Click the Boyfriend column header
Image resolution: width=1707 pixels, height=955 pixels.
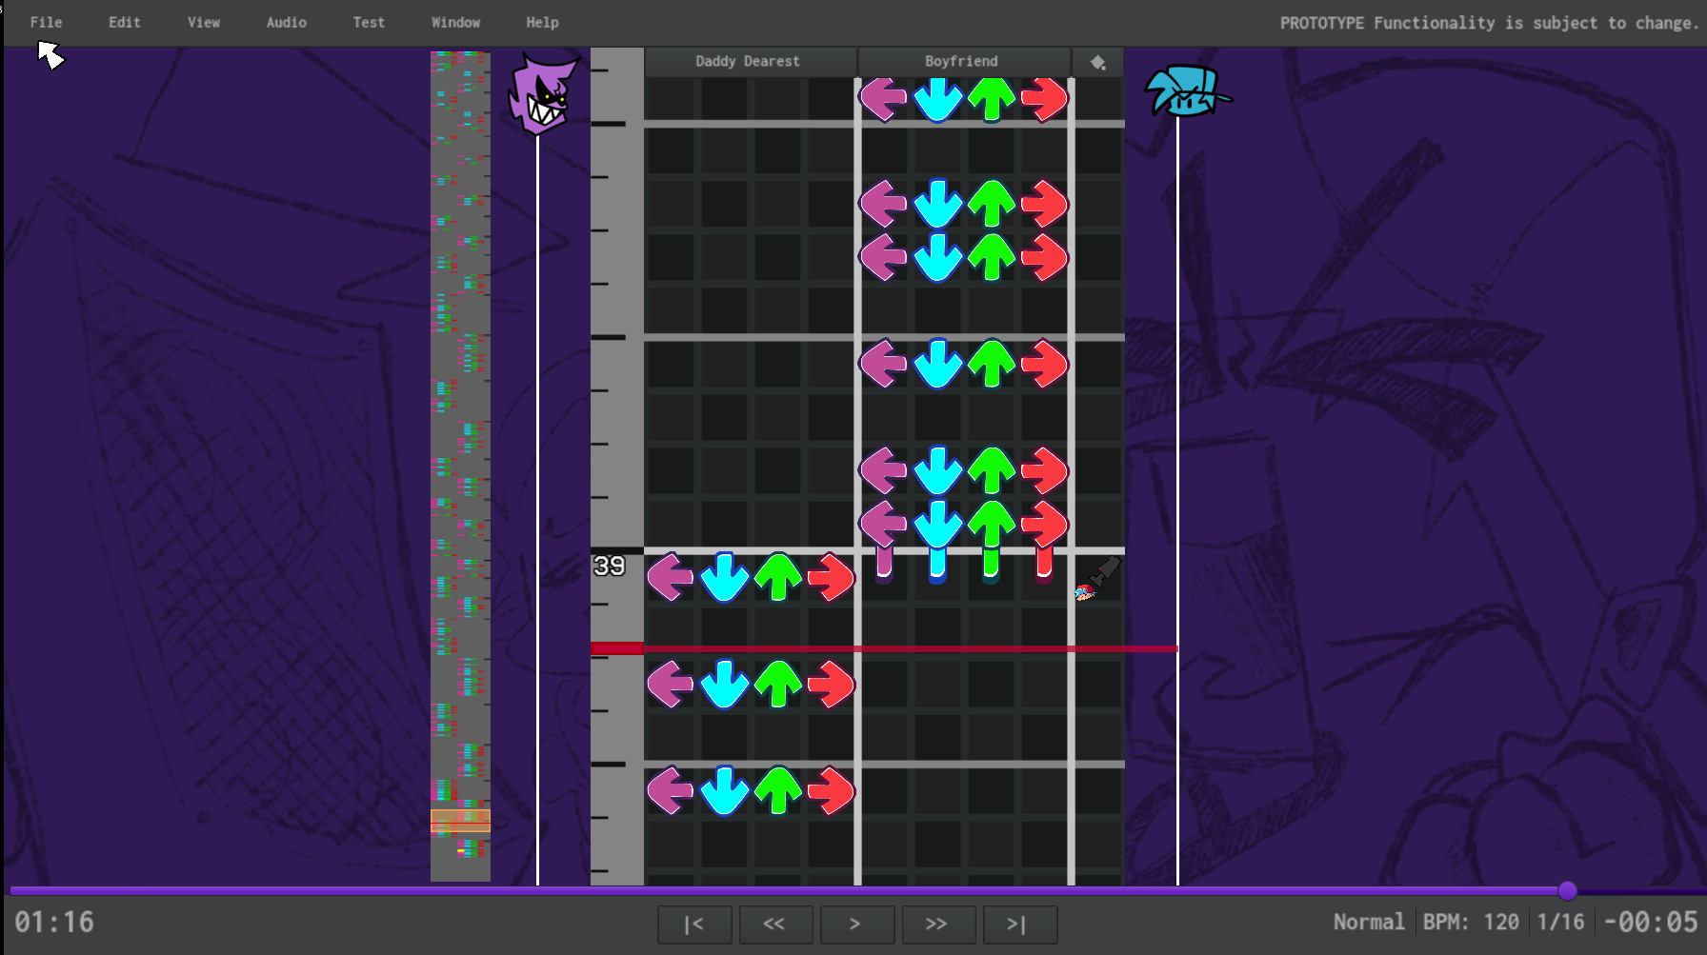962,62
